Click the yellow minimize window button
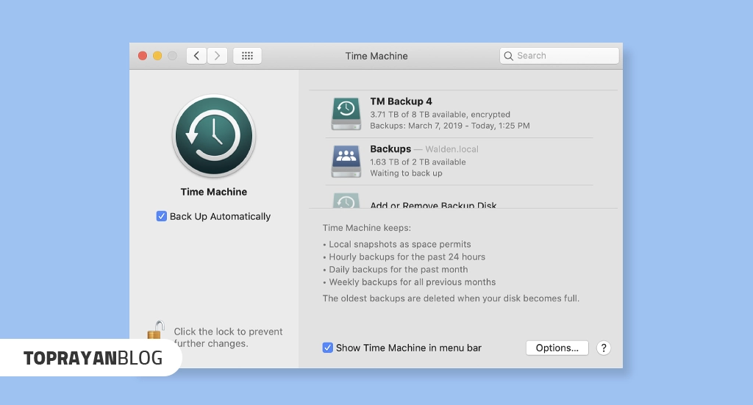The image size is (753, 405). 157,56
